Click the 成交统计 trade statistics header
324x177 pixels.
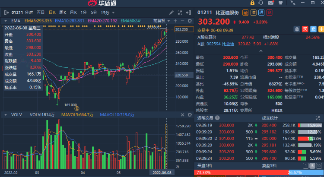[270, 118]
